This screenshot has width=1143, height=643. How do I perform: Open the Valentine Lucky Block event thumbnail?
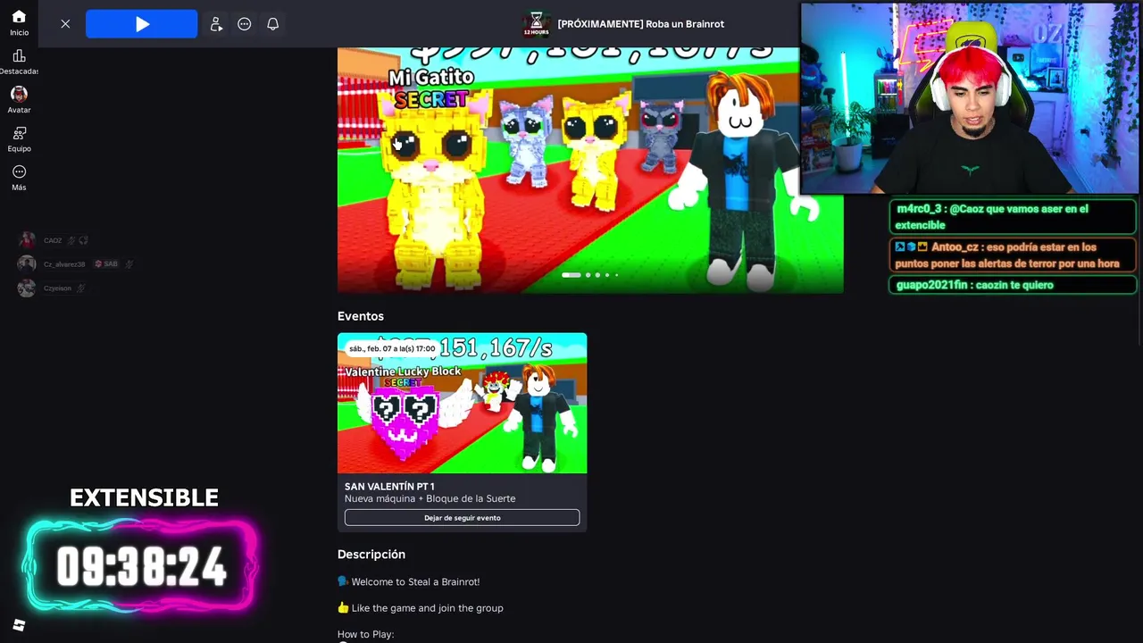462,403
